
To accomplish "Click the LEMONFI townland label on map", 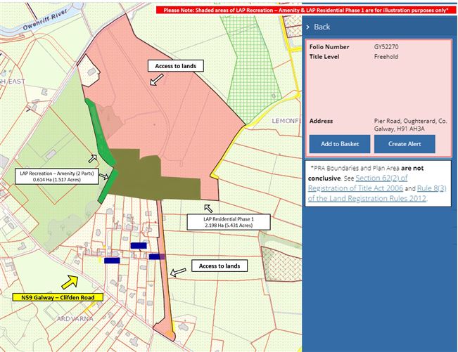I will (x=286, y=121).
